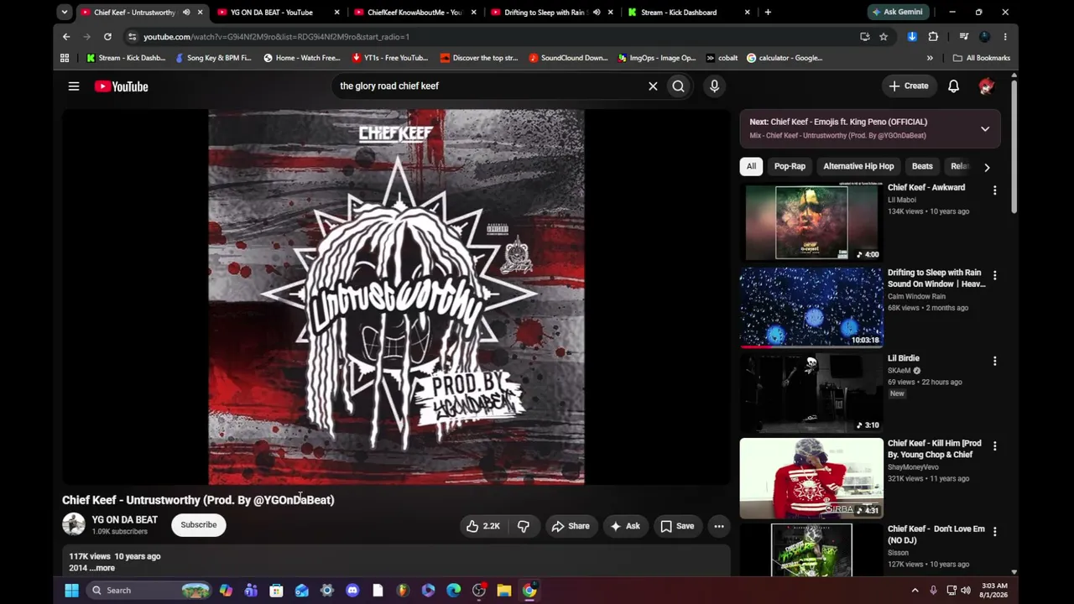Screen dimensions: 1074x604
Task: Expand the Next mix playlist panel
Action: coord(985,128)
